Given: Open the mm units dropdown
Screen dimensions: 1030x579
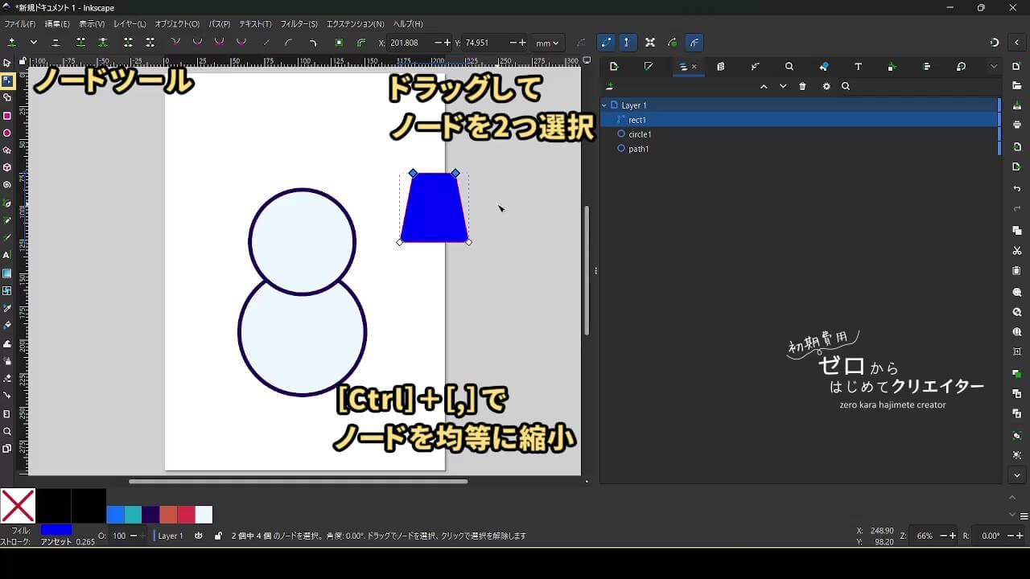Looking at the screenshot, I should coord(547,43).
